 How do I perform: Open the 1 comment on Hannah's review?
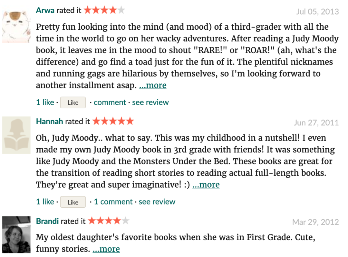(113, 202)
